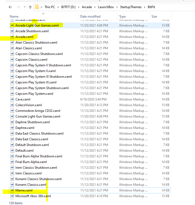Click the folder icon in address bar

coord(37,7)
